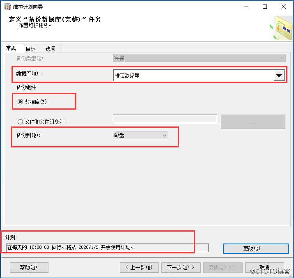Click the files and filegroups text field
This screenshot has width=294, height=278.
[x=165, y=119]
